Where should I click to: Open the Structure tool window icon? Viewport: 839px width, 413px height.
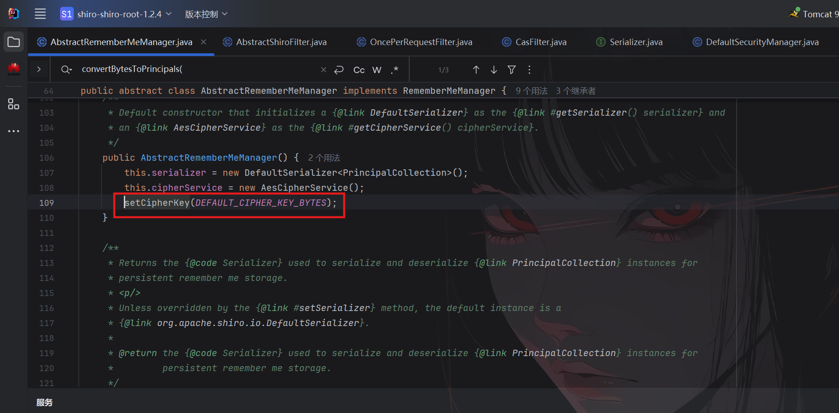click(x=14, y=104)
